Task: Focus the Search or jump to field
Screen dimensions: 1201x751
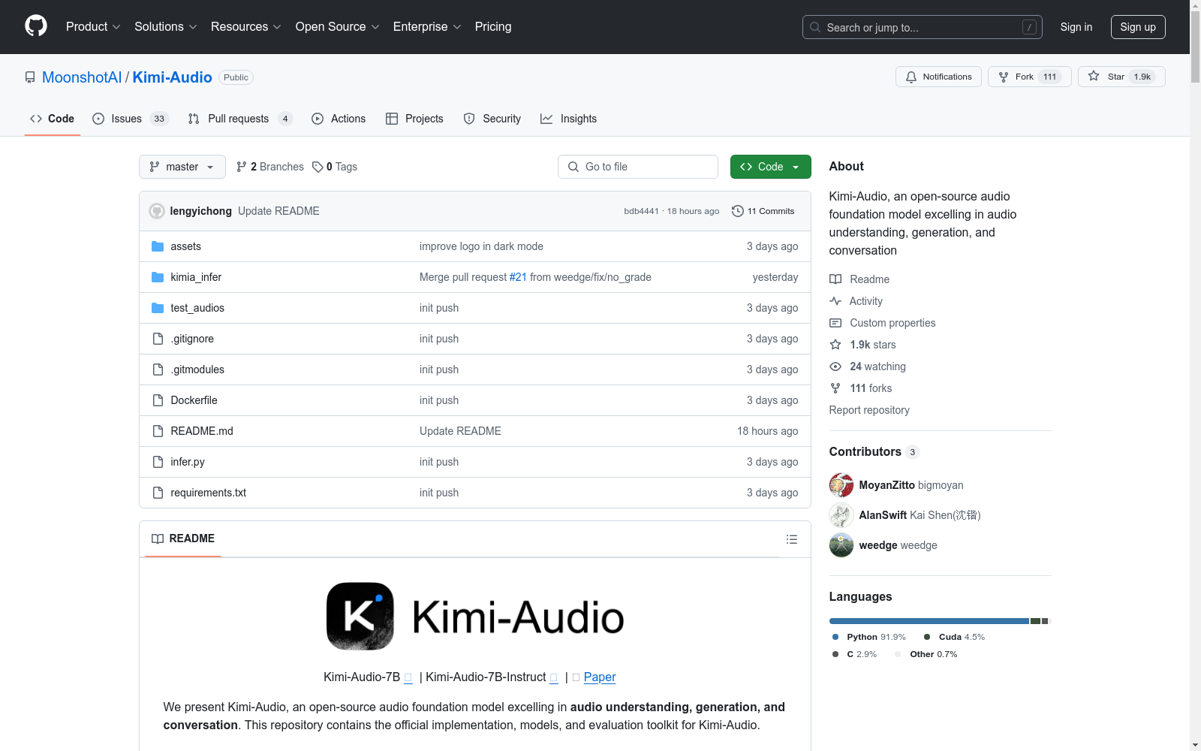Action: (923, 27)
